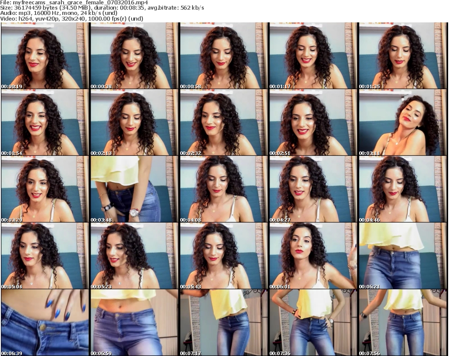Open the 00:06:21 frame
Image resolution: width=449 pixels, height=356 pixels.
[403, 256]
